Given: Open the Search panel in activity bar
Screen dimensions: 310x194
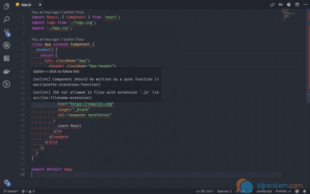Looking at the screenshot, I should (6, 19).
